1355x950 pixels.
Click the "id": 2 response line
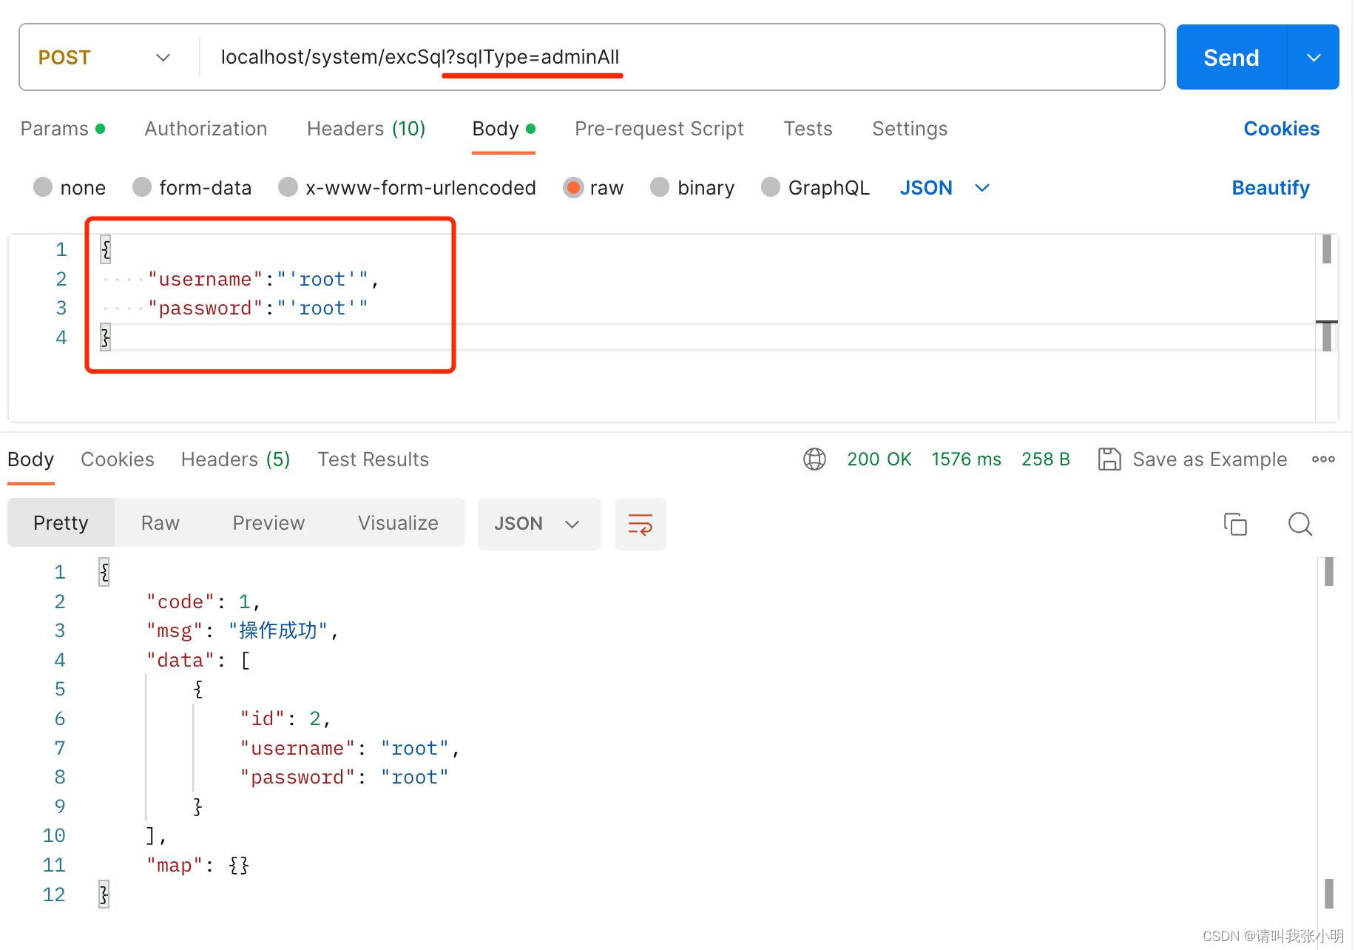(x=285, y=718)
